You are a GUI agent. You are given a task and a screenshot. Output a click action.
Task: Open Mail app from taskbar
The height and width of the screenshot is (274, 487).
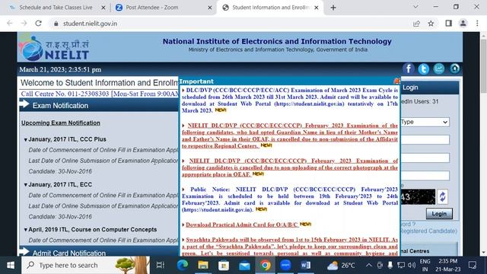[x=244, y=265]
